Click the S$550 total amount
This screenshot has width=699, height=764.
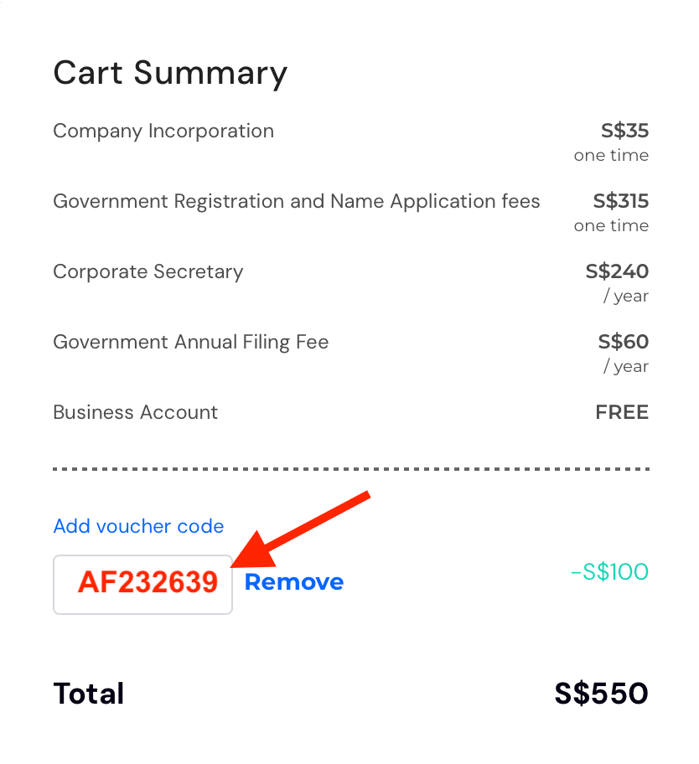601,694
